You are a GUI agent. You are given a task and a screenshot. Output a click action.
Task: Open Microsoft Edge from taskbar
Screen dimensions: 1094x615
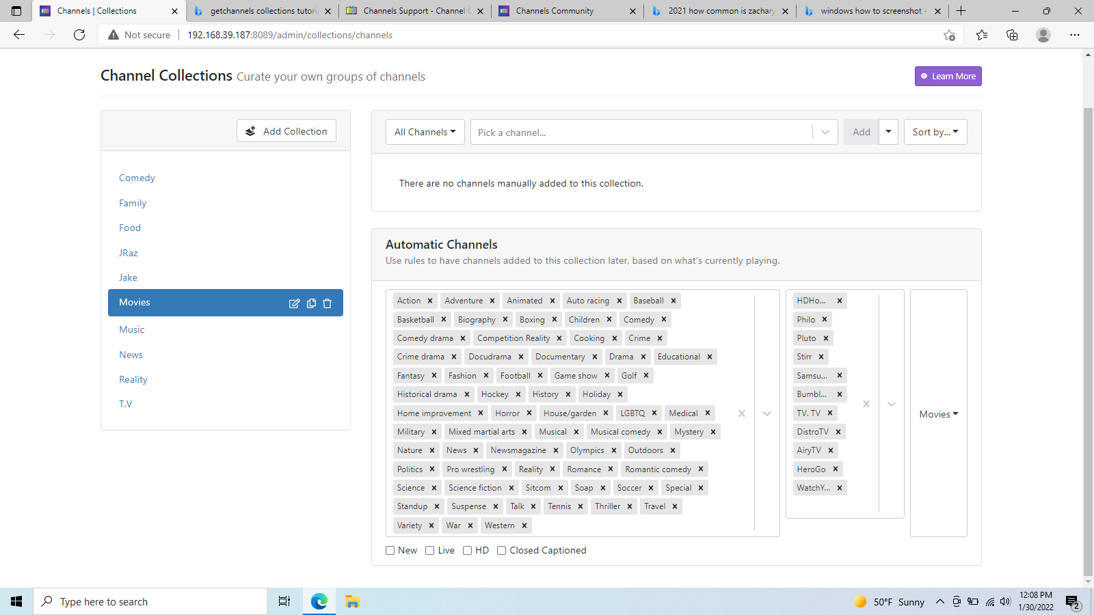point(319,601)
